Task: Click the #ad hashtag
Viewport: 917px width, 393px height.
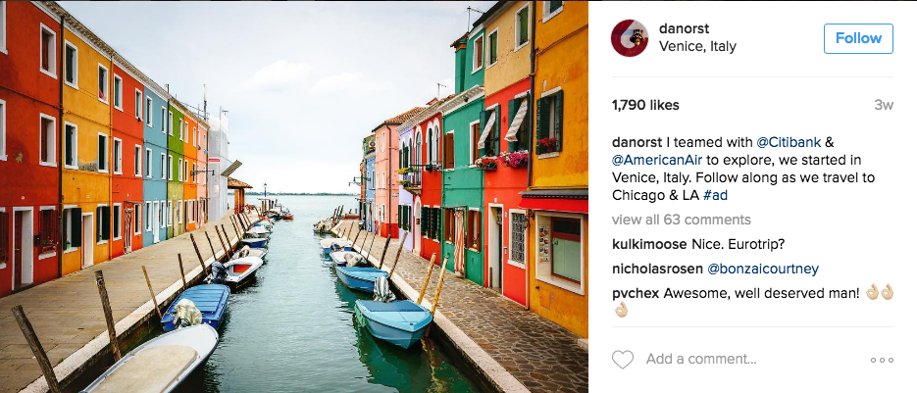Action: coord(715,195)
